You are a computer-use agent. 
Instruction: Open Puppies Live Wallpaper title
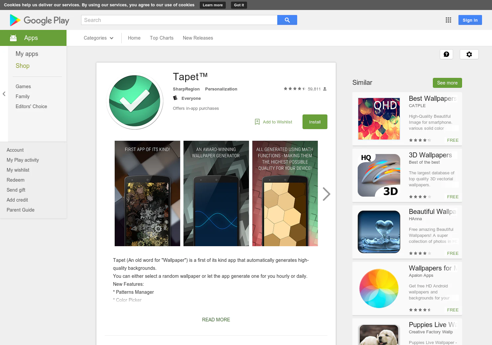point(433,325)
